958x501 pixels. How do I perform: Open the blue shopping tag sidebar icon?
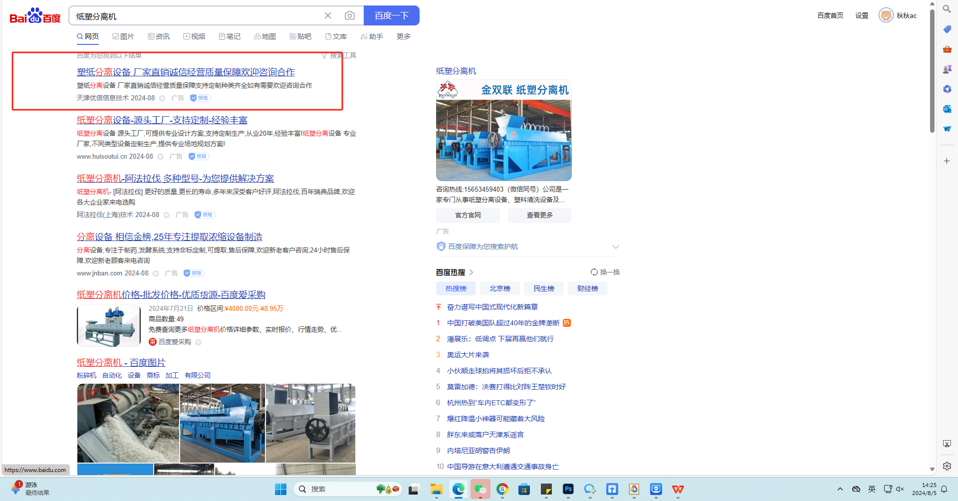click(x=947, y=29)
